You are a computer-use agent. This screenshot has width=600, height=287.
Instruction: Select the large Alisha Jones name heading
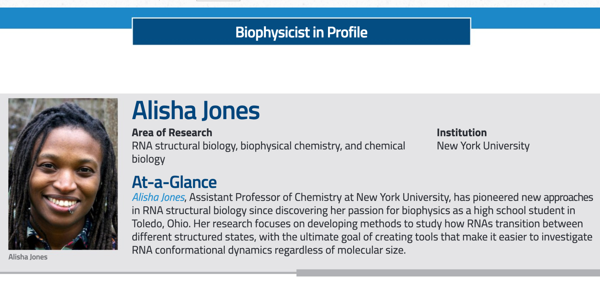tap(196, 111)
